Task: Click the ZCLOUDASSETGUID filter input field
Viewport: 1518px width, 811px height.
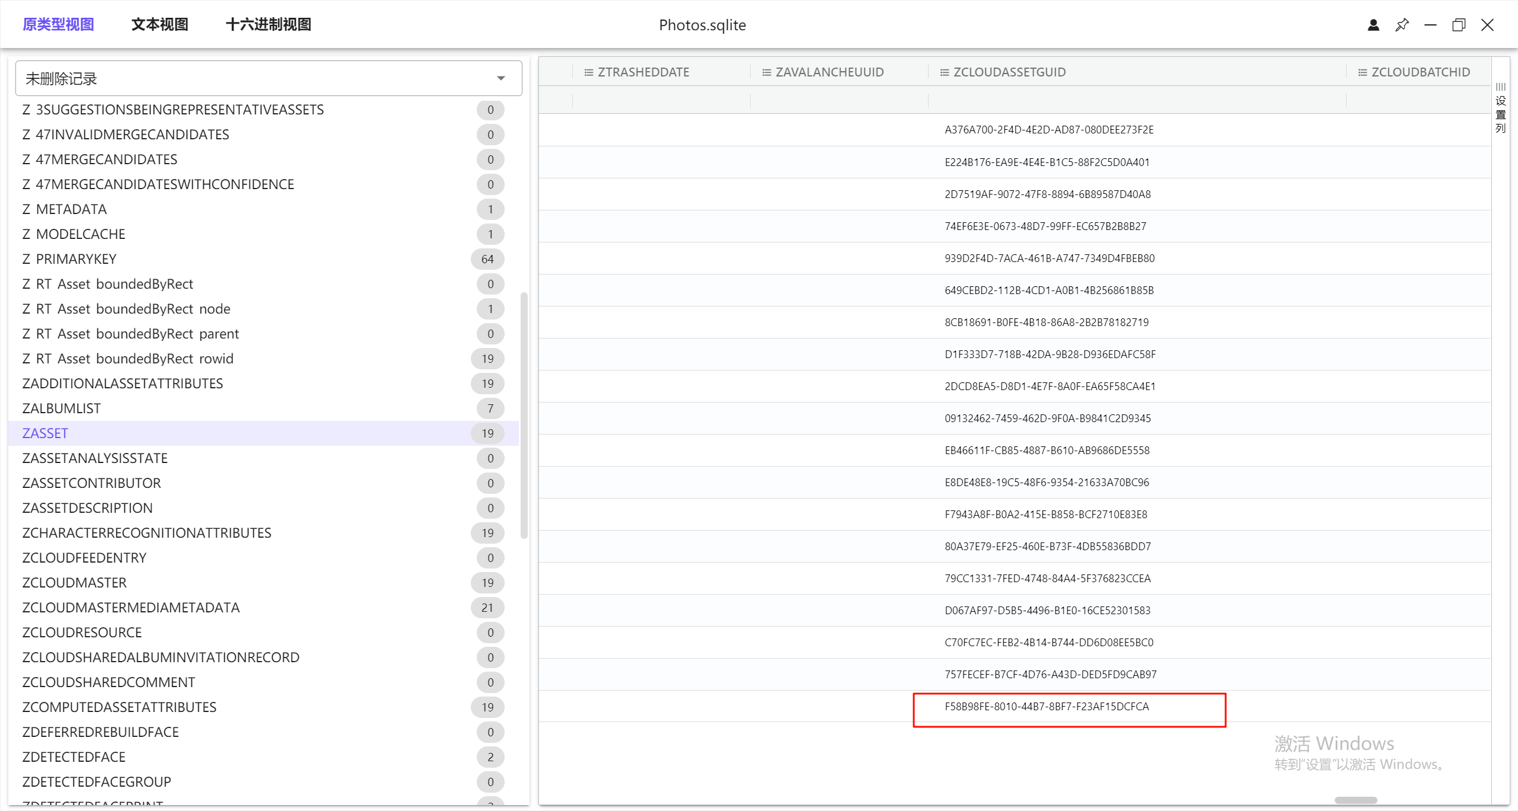Action: pyautogui.click(x=1136, y=100)
